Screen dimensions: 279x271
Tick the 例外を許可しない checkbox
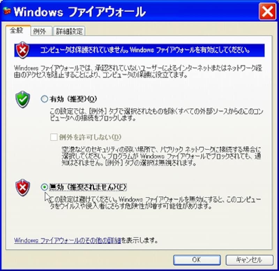pos(54,137)
